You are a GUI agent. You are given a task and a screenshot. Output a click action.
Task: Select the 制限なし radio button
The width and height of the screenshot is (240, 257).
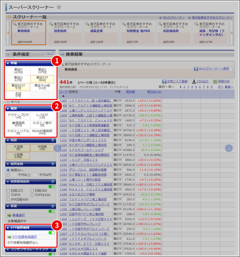point(8,170)
